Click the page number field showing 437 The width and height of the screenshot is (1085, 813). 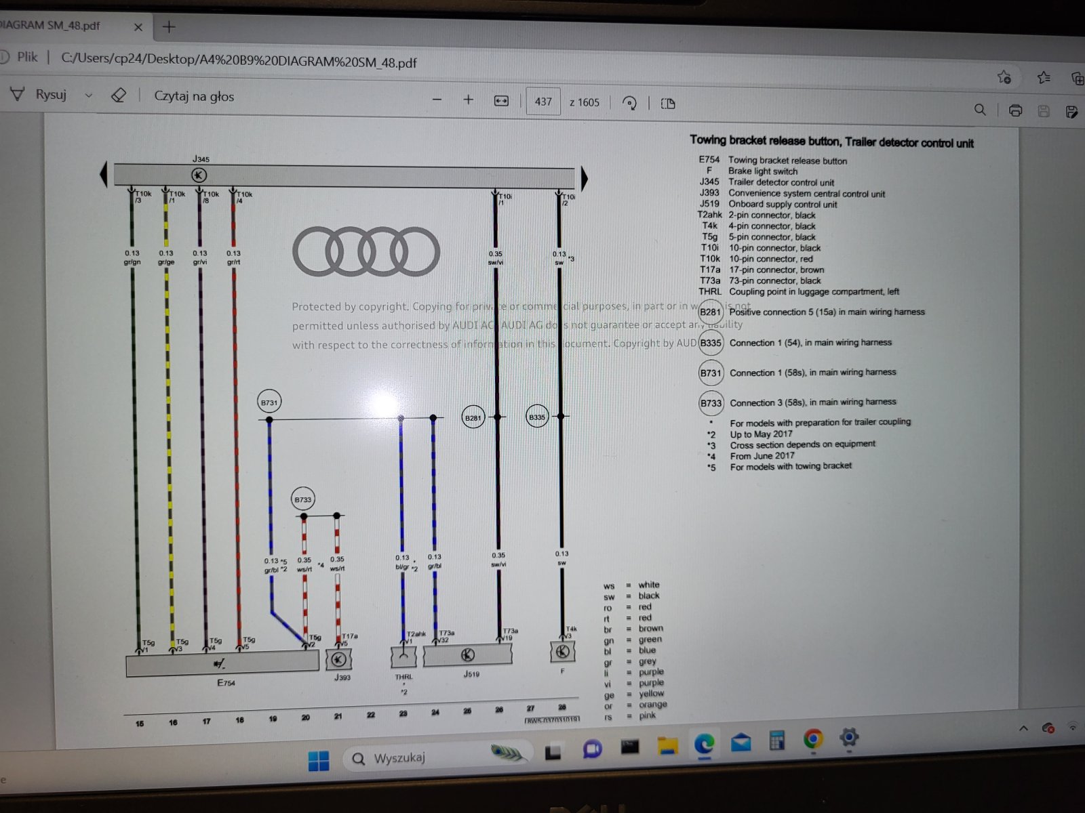coord(543,102)
